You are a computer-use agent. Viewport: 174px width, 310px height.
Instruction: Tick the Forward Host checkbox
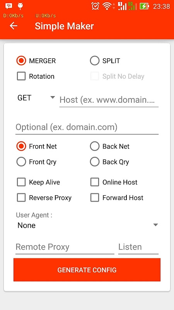point(117,198)
